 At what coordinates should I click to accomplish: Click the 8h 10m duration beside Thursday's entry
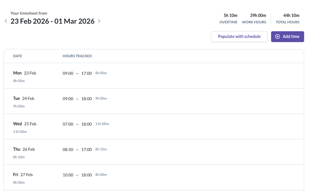(101, 149)
